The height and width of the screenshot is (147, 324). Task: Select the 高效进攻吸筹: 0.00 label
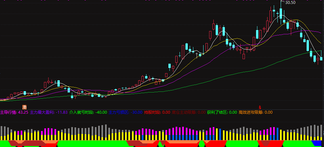(256, 112)
